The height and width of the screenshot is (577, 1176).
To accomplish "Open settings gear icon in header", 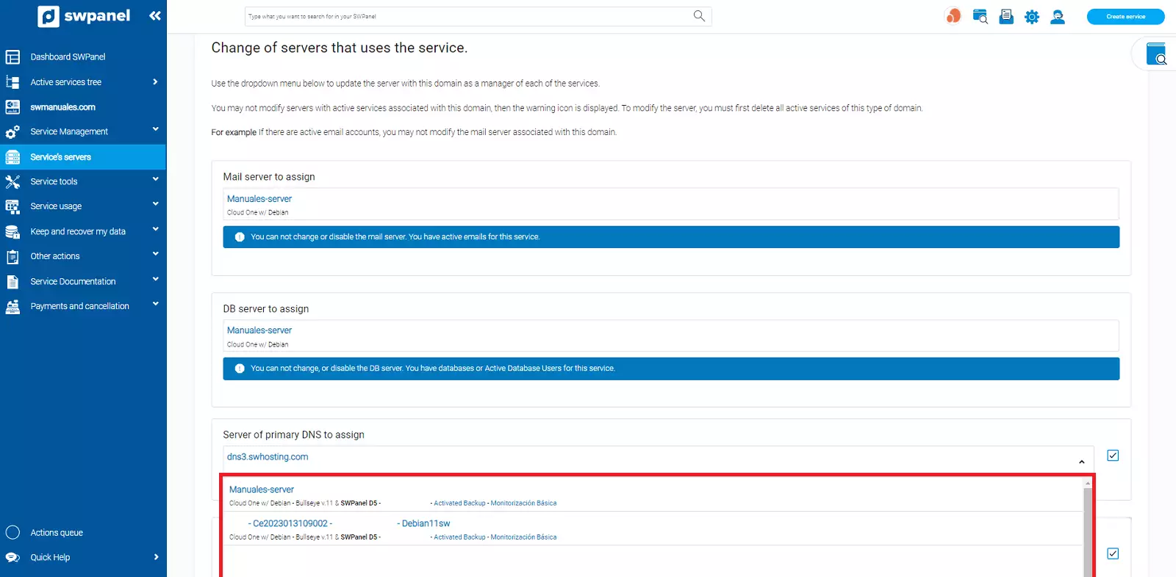I will 1032,16.
